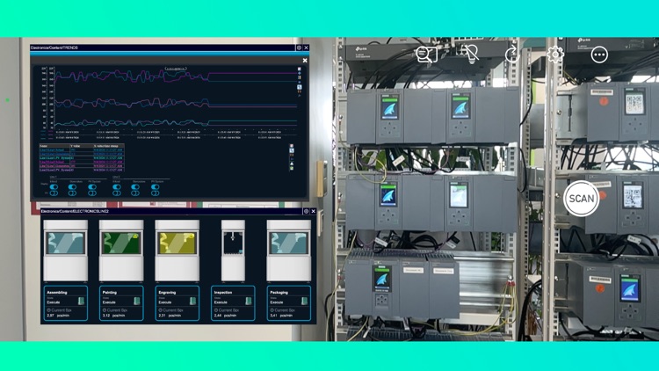
Task: Select the yellow Engraving machine graphic
Action: 177,251
